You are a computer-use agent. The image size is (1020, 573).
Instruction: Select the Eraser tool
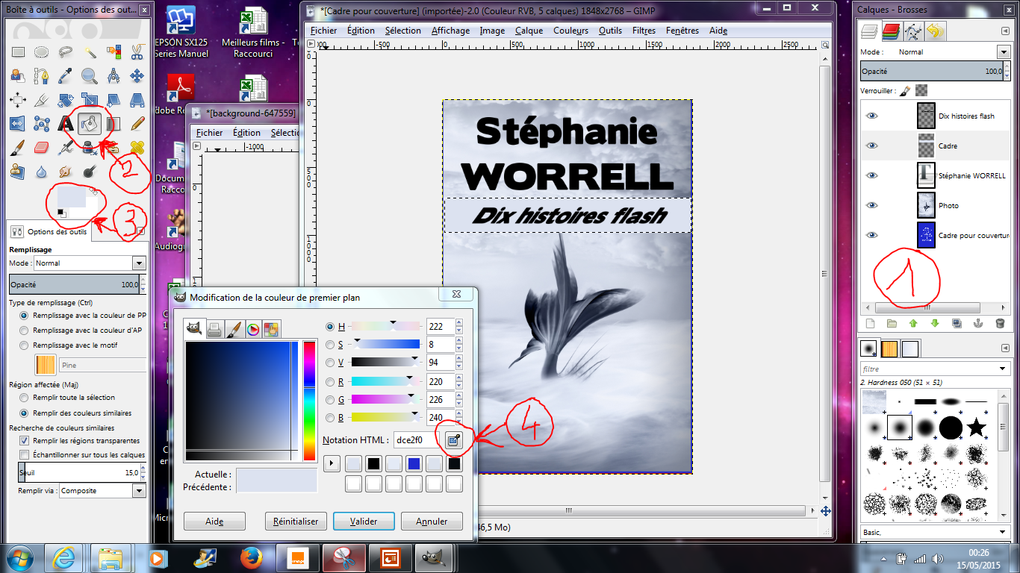coord(42,147)
